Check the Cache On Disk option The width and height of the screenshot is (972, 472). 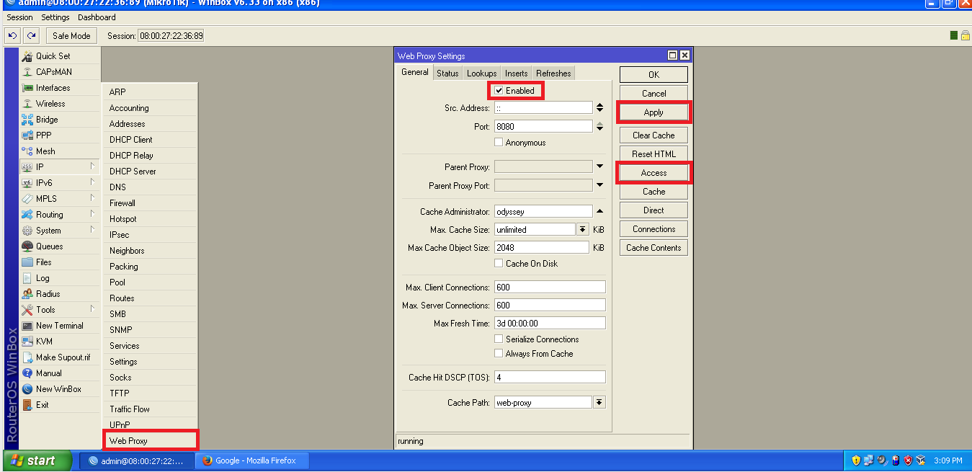[x=499, y=264]
